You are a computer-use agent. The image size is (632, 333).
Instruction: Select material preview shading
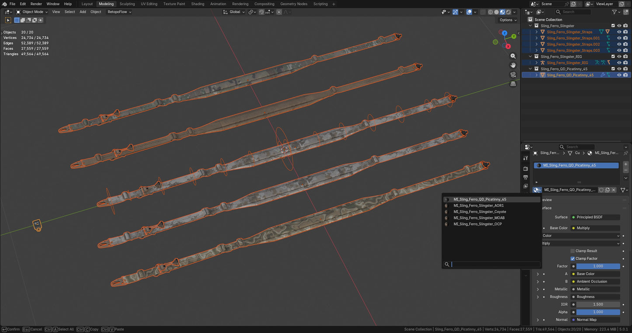(502, 12)
